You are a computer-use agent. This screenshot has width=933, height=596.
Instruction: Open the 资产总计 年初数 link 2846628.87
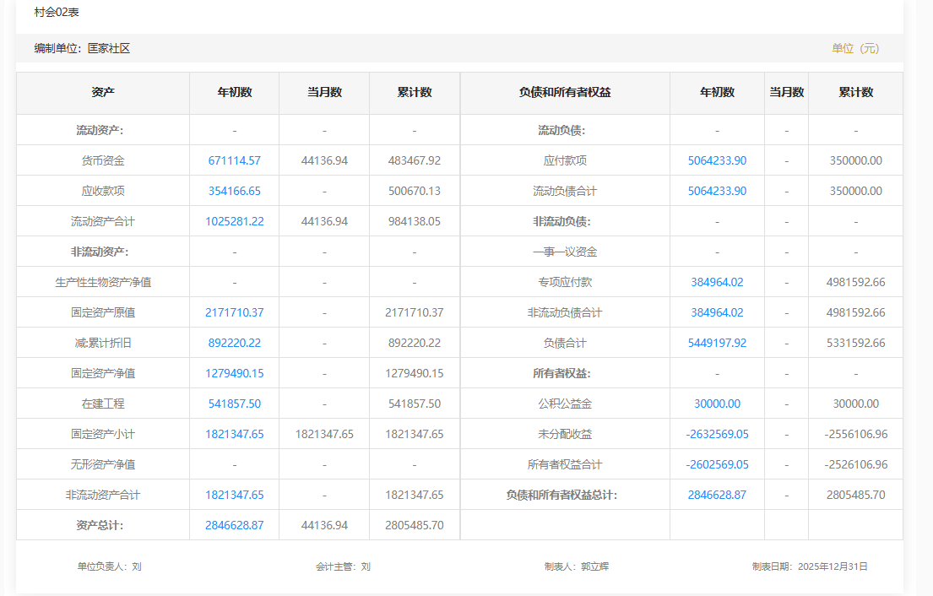pyautogui.click(x=234, y=525)
